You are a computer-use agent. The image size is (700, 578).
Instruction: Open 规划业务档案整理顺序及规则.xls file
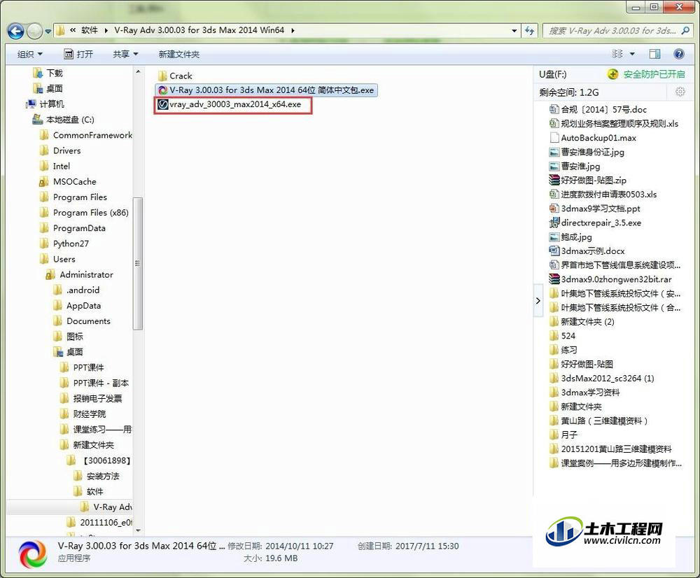click(614, 124)
